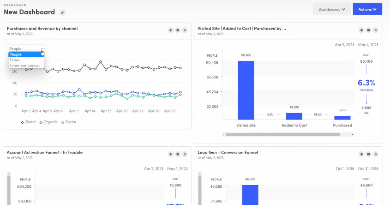Open Account Activation Funnel via expand icon
390x208 pixels.
pyautogui.click(x=178, y=154)
